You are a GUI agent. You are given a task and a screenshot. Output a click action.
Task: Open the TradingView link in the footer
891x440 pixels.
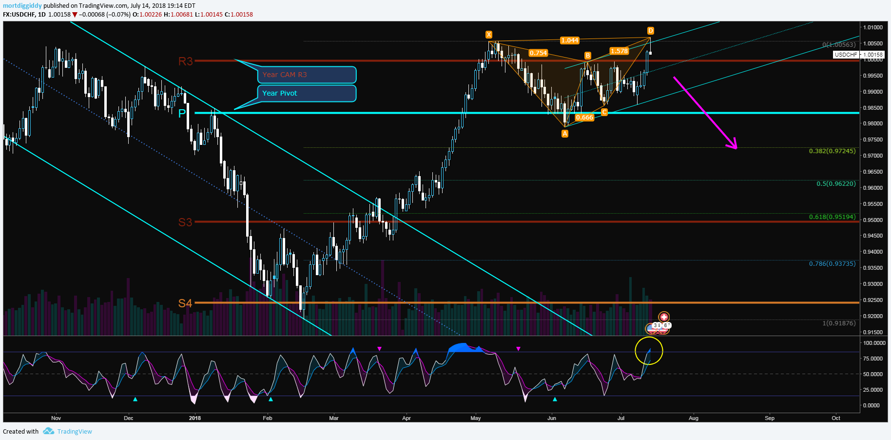(75, 432)
